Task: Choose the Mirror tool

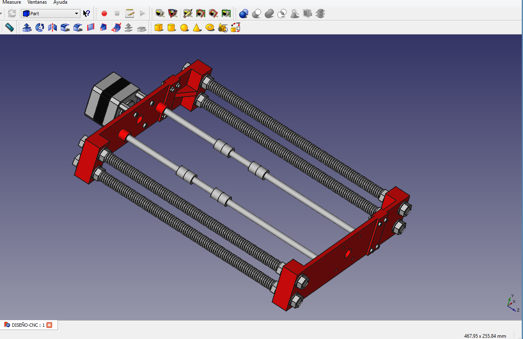Action: [53, 28]
